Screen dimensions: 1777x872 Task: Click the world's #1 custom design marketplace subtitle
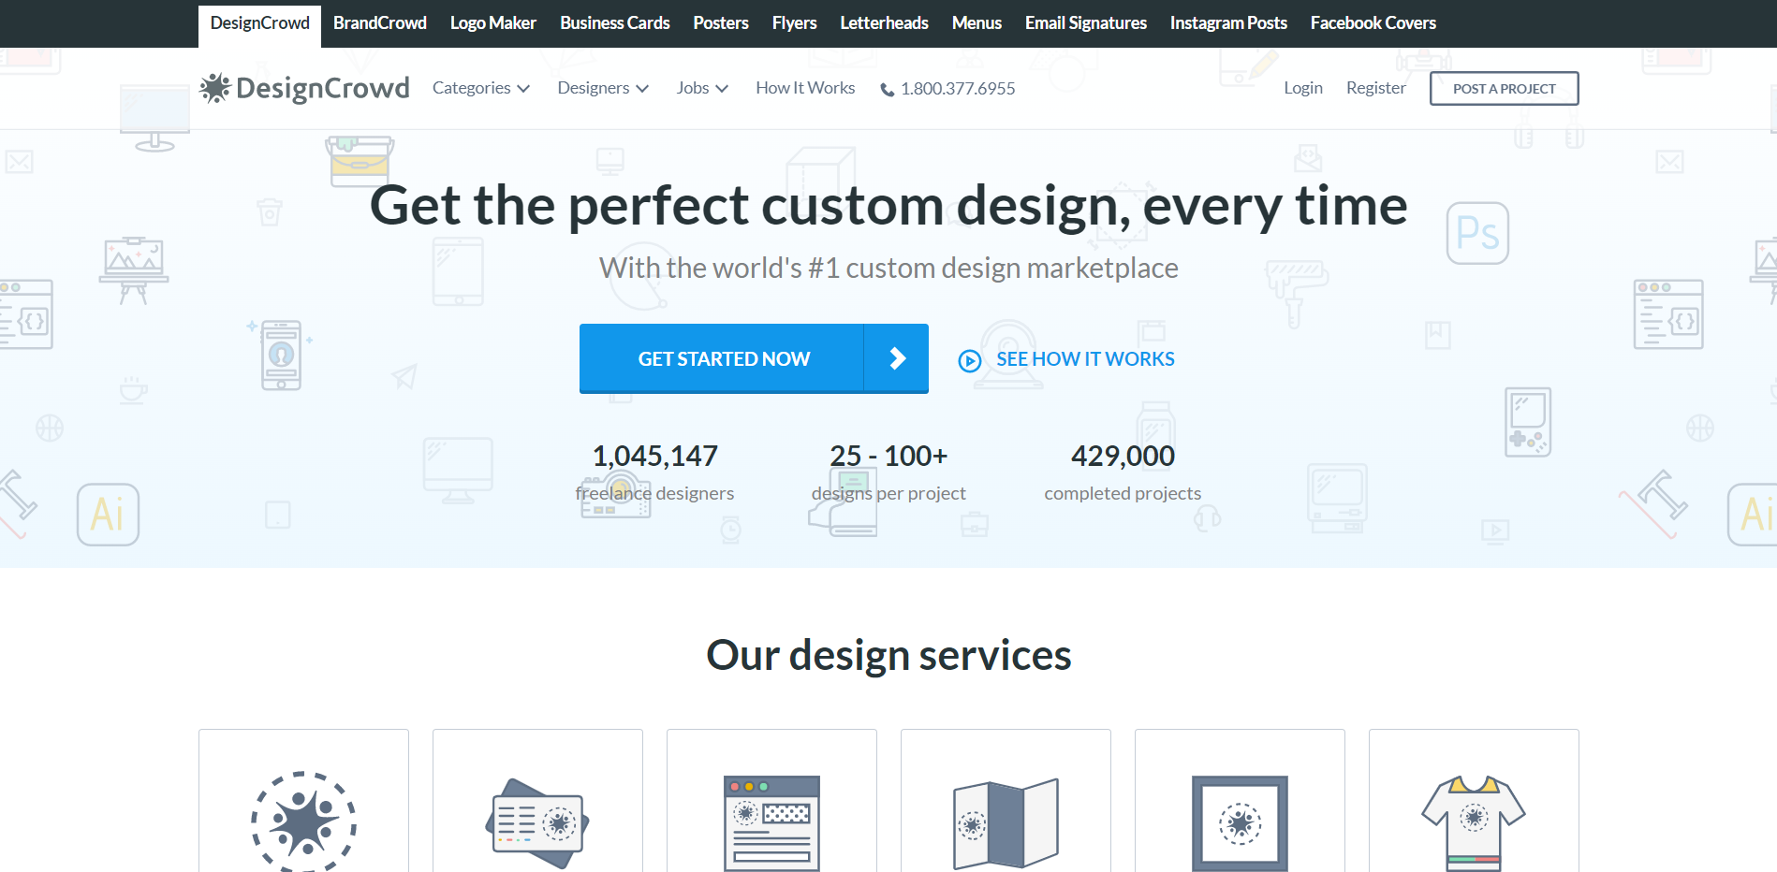[x=888, y=269]
